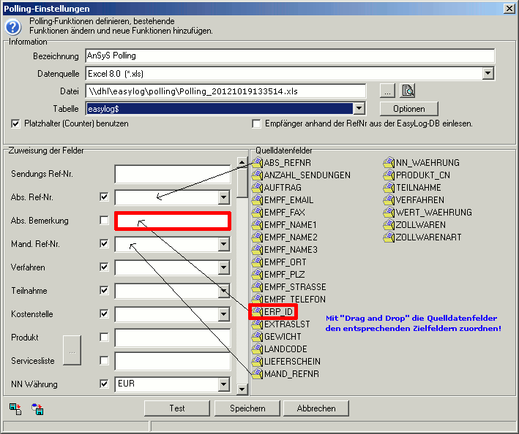Open the NN Währung EUR dropdown
This screenshot has width=519, height=434.
tap(224, 384)
